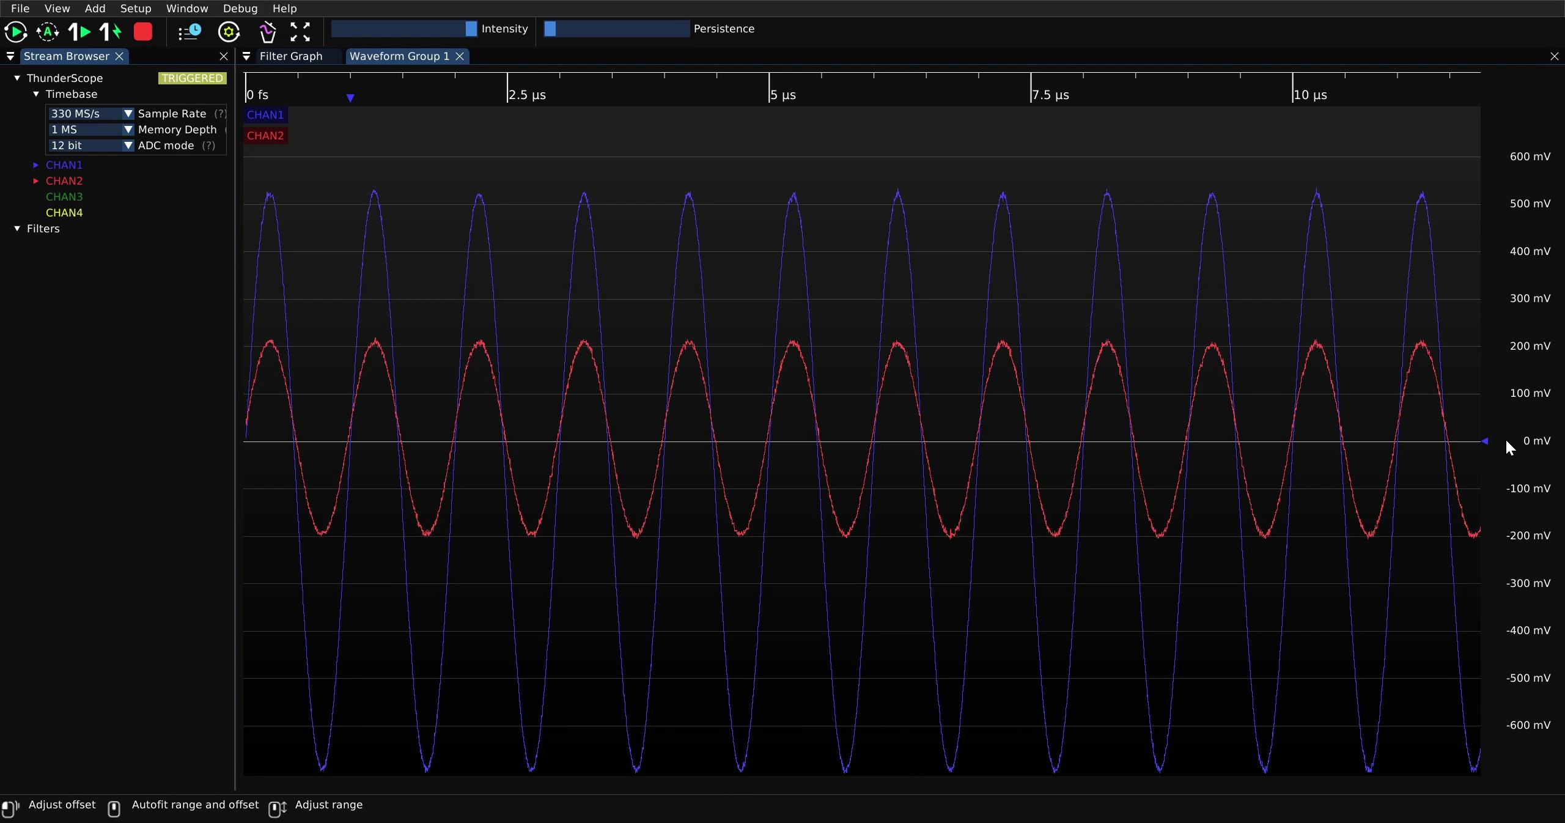Open the Add menu

tap(95, 9)
